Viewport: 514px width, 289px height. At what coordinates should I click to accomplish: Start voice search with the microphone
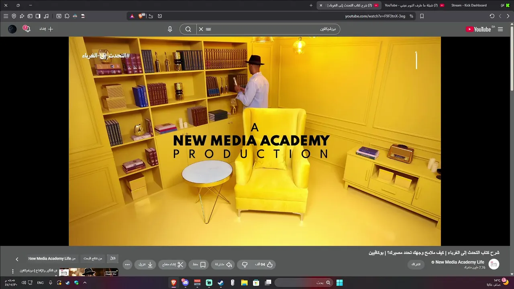pyautogui.click(x=170, y=29)
